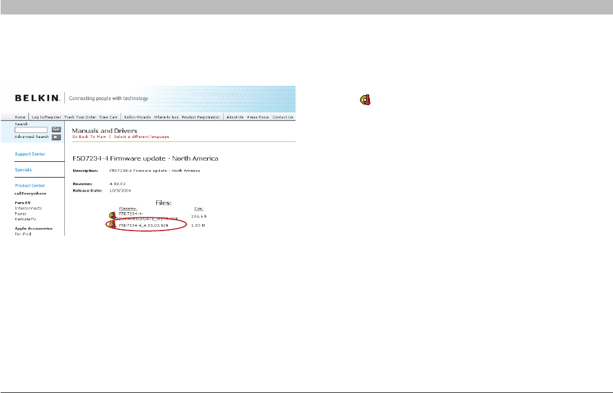Open Where to Buy
613x393 pixels.
click(166, 117)
